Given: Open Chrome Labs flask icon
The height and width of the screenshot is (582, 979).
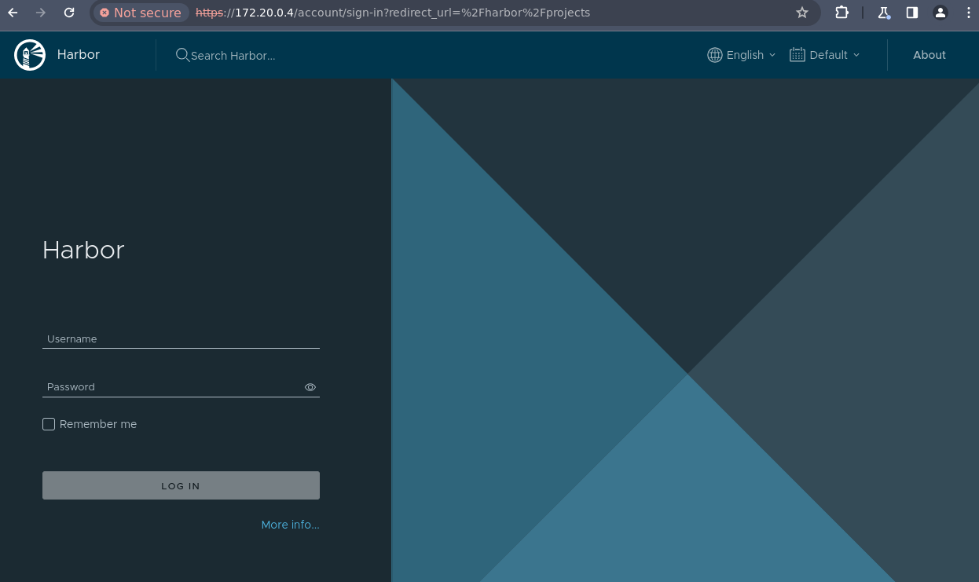Looking at the screenshot, I should click(884, 13).
